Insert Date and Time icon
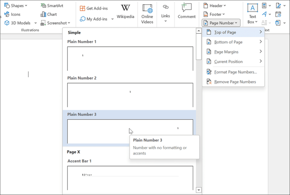 coord(278,14)
